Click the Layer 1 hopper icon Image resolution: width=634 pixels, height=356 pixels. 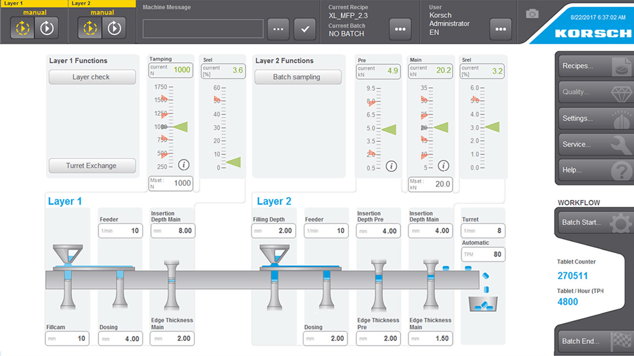point(68,254)
